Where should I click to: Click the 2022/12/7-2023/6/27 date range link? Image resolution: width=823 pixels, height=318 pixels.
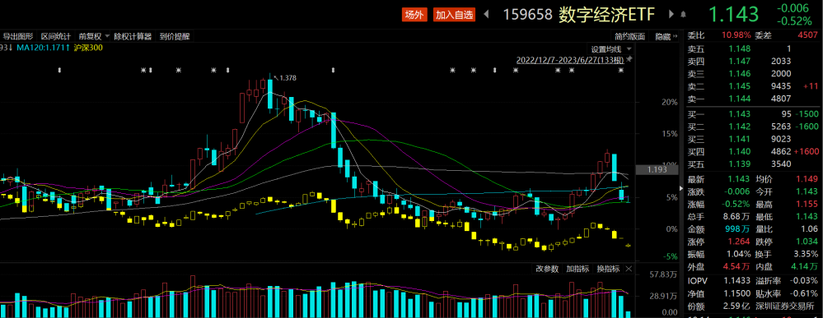click(x=570, y=60)
